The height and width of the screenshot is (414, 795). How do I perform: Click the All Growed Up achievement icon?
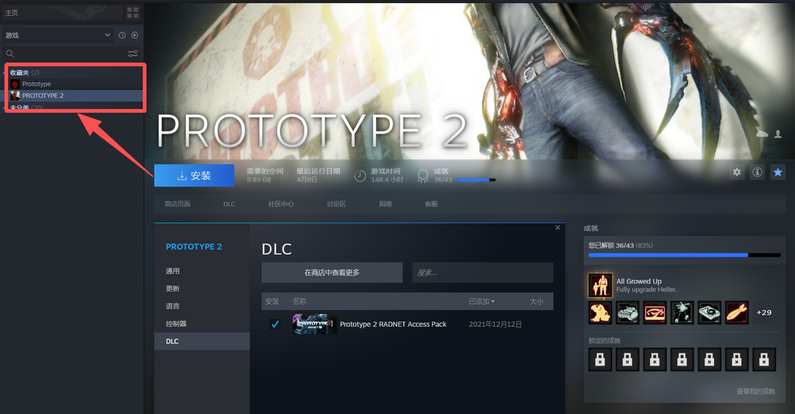[x=600, y=285]
